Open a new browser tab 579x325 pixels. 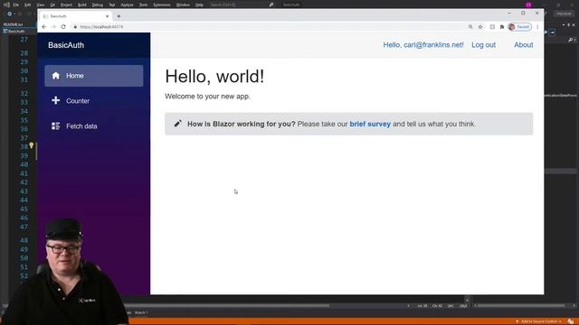coord(119,16)
